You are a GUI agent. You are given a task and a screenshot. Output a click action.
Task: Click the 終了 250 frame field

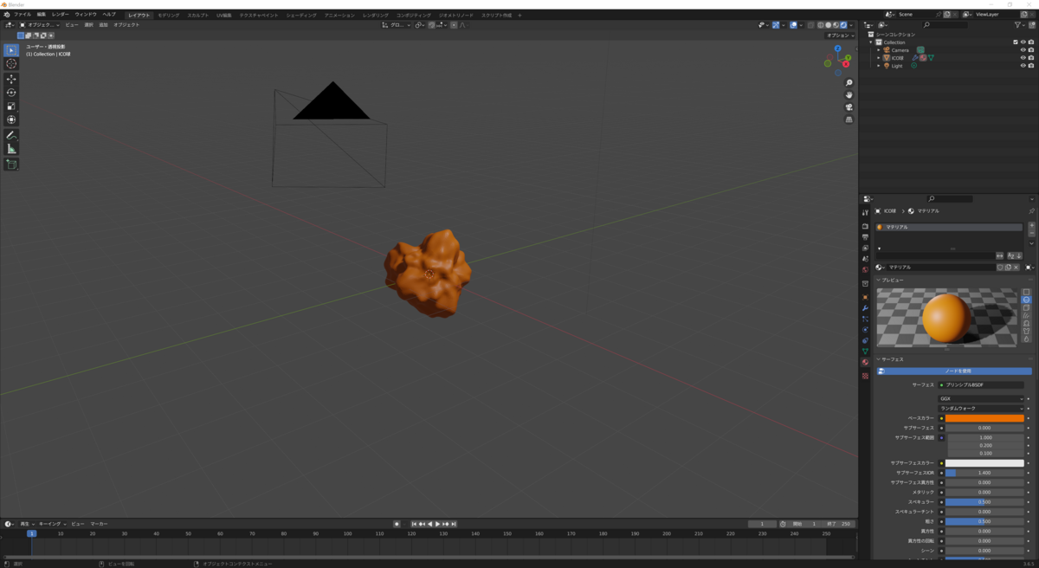839,524
